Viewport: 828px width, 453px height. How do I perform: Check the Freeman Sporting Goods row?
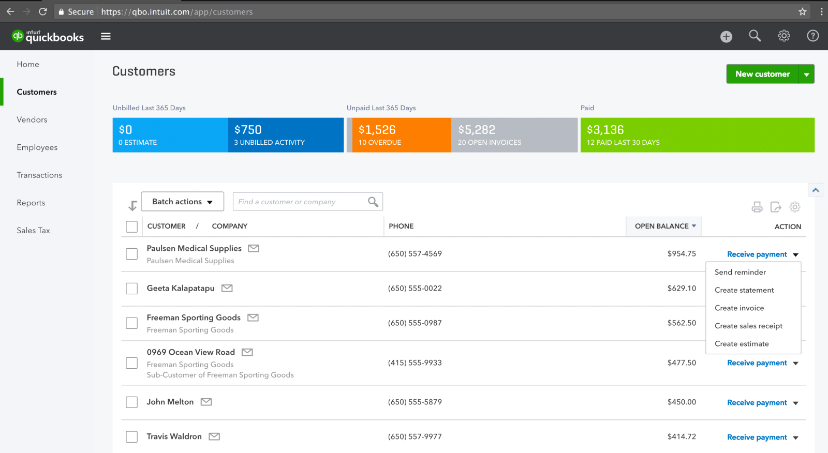[132, 323]
